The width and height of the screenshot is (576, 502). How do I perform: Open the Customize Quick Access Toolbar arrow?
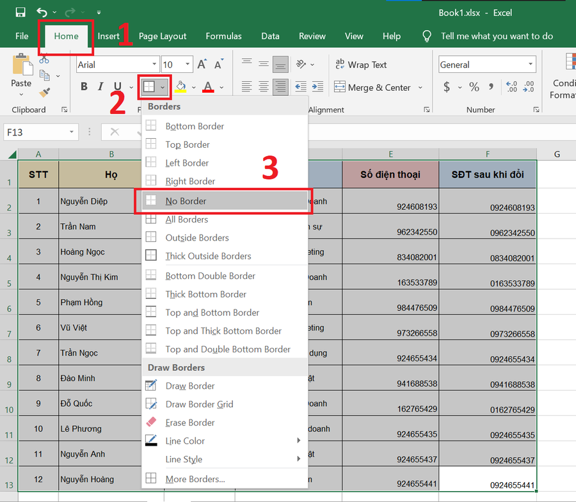click(x=99, y=13)
